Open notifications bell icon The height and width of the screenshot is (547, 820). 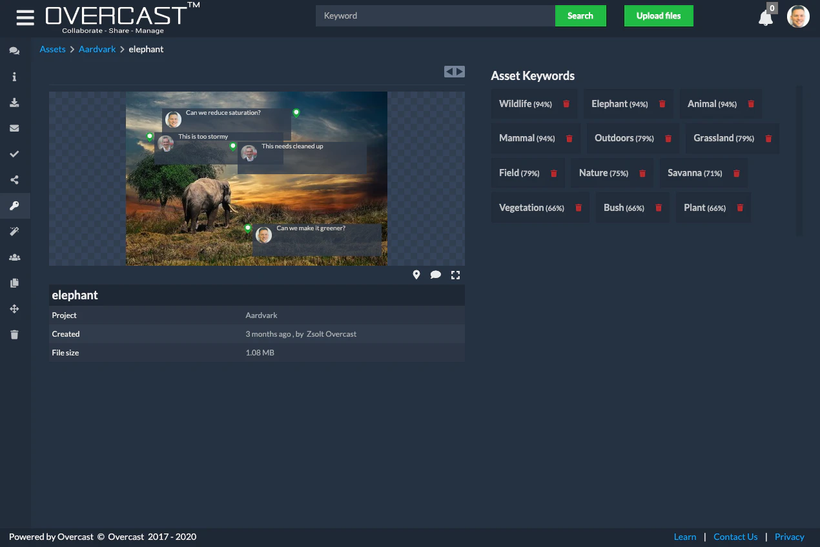coord(766,18)
